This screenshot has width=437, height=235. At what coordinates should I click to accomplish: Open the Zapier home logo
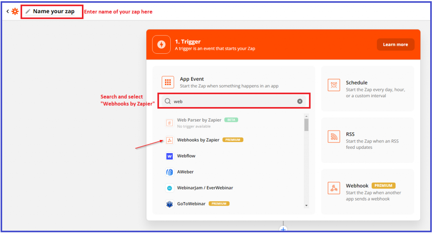click(x=15, y=12)
